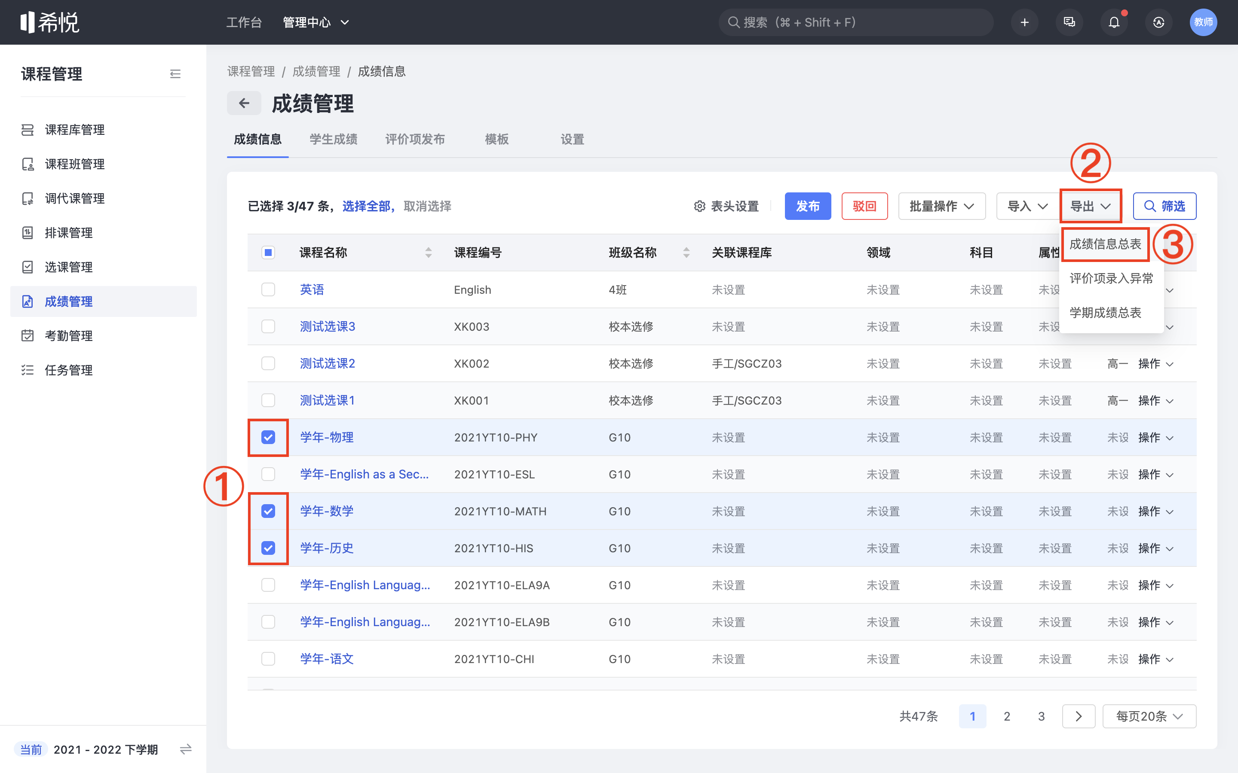Expand 操作 menu for 学年-物理 row
This screenshot has height=773, width=1238.
[1155, 437]
